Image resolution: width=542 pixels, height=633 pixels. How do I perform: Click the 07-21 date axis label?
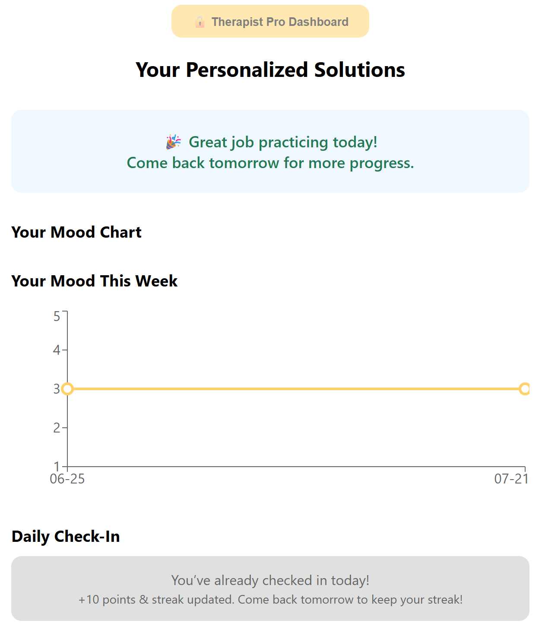(511, 479)
